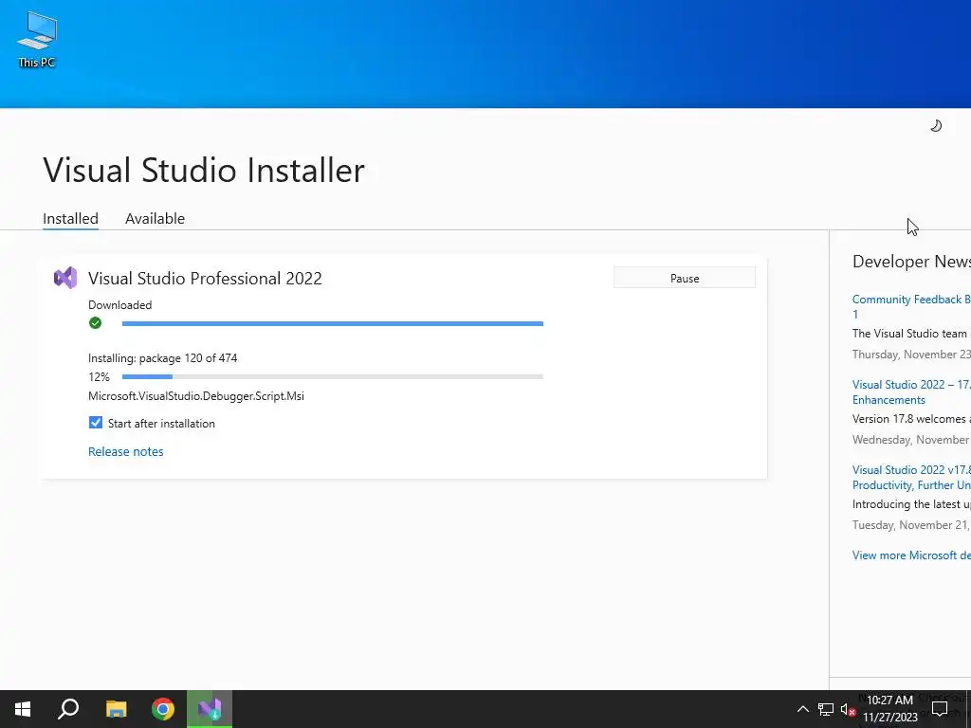Click the 12% percentage value
Viewport: 971px width, 728px height.
tap(99, 376)
